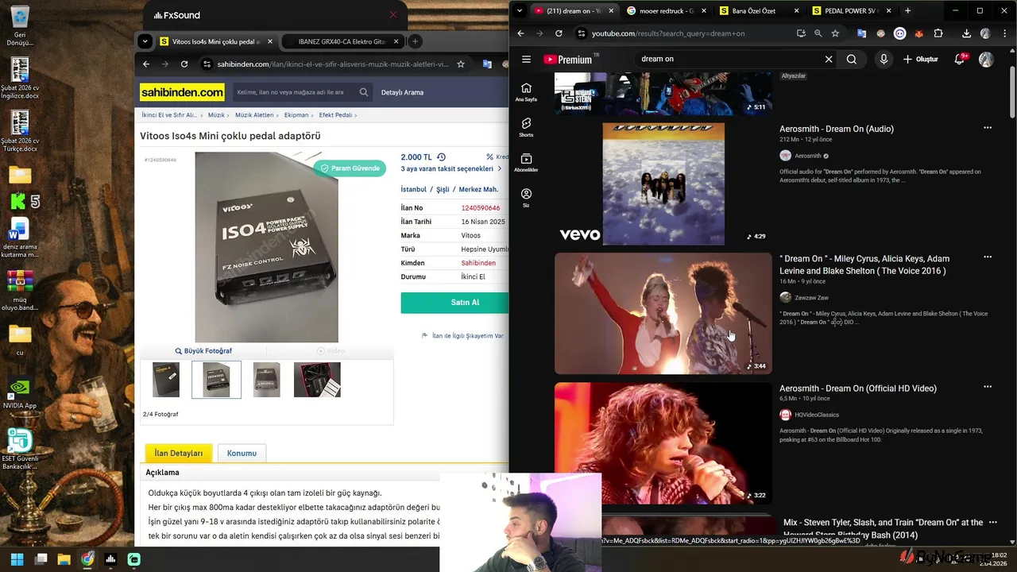Image resolution: width=1017 pixels, height=572 pixels.
Task: Open Detaylı Arama on sahibinden
Action: [x=402, y=92]
